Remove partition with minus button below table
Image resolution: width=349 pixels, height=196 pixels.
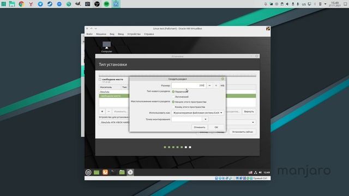click(109, 111)
